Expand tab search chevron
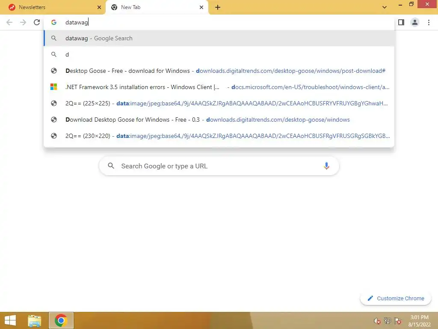Screen dimensions: 438x329 [x=385, y=7]
